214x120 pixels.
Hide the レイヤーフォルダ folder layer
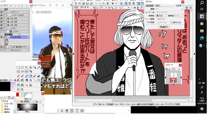coord(2,15)
